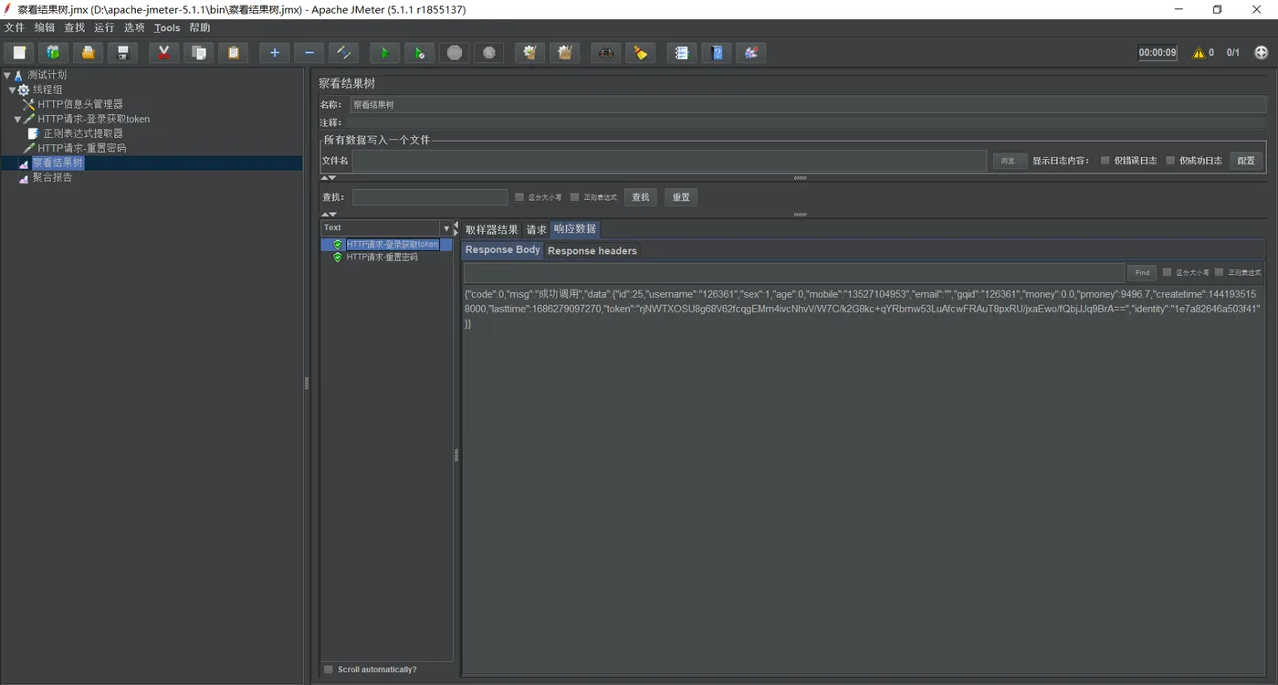Viewport: 1278px width, 685px height.
Task: Click the rightmost toolbar plugin icon
Action: click(x=751, y=52)
